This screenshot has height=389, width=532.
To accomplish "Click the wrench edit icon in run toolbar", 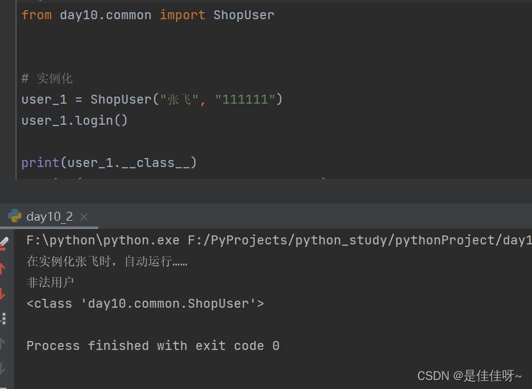I will pyautogui.click(x=4, y=242).
